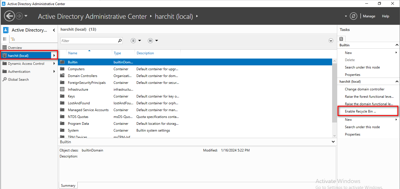Image resolution: width=400 pixels, height=189 pixels.
Task: Click Enable Recycle Bin task
Action: pos(360,111)
